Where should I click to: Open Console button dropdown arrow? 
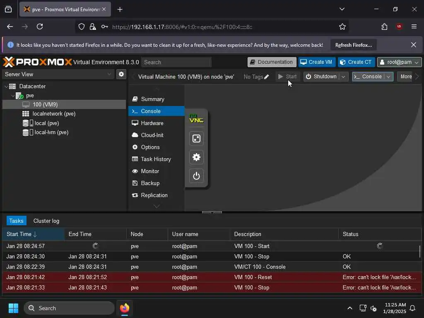(x=388, y=77)
